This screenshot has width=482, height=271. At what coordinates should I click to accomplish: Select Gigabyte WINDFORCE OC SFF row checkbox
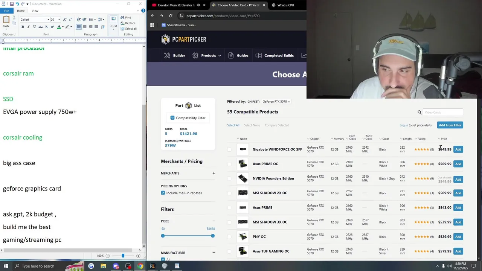click(x=229, y=149)
